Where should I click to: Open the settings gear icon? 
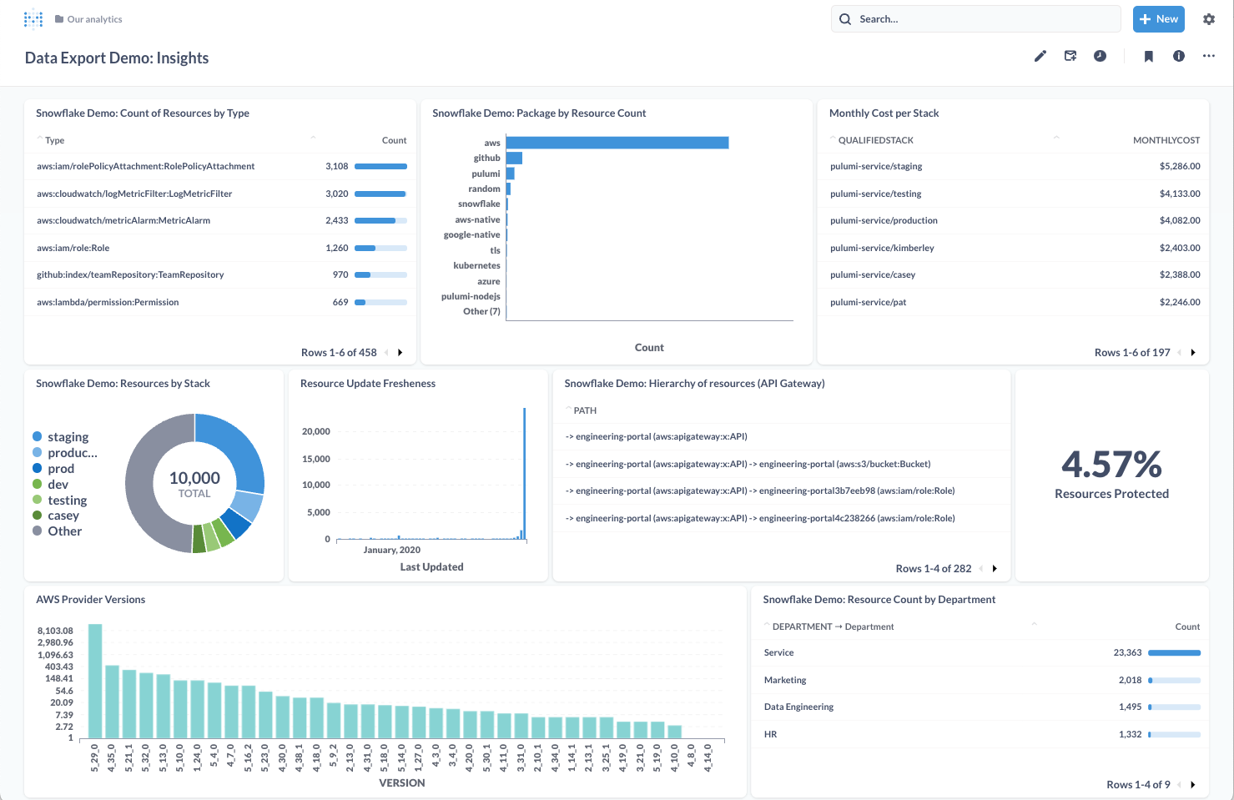point(1209,19)
